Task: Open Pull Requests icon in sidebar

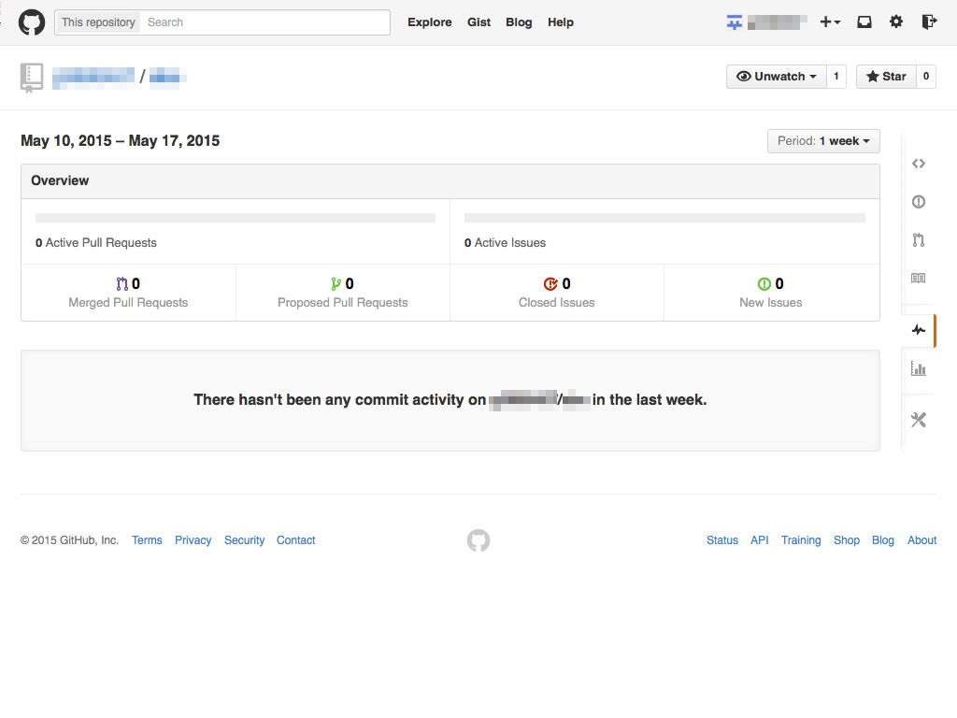Action: pyautogui.click(x=919, y=240)
